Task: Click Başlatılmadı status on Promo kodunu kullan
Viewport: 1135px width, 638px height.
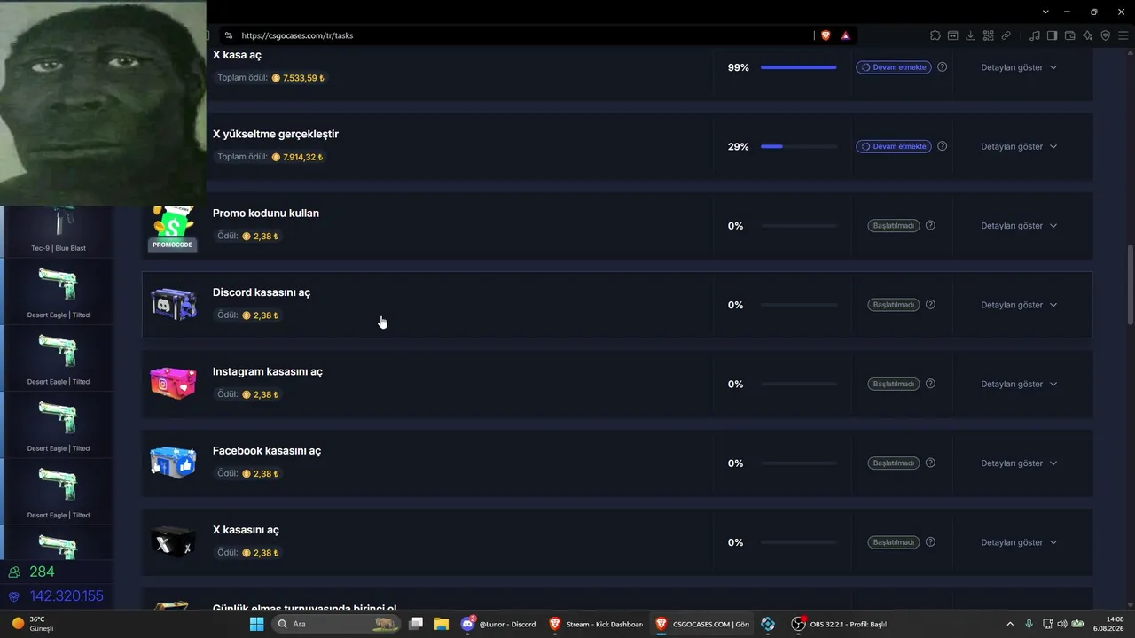Action: pos(894,226)
